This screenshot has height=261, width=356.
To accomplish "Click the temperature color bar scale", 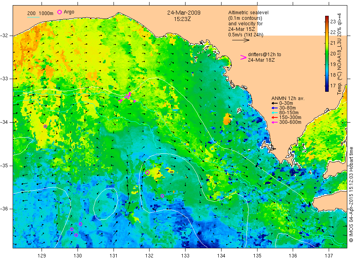I will 327,54.
